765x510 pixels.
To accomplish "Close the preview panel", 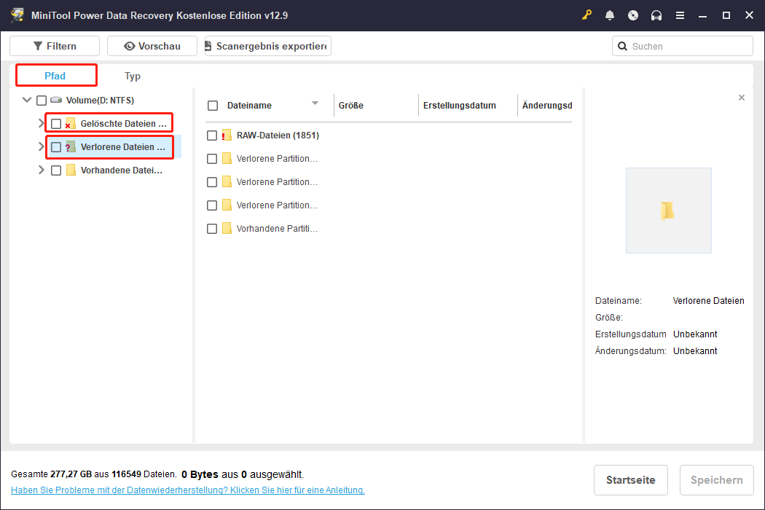I will coord(741,98).
